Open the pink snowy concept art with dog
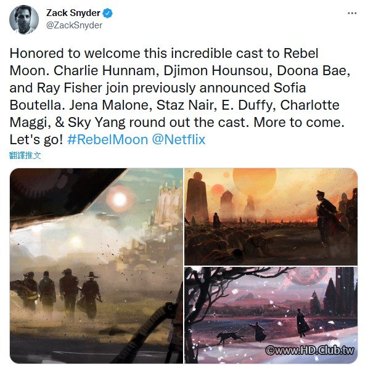Screen dimensions: 368x371 (271, 315)
